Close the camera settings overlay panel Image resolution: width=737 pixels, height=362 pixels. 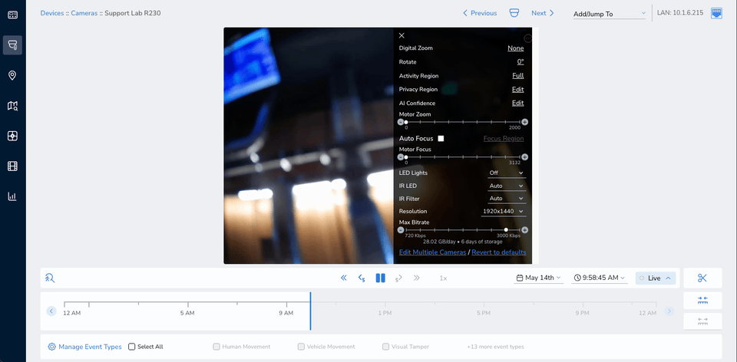tap(402, 35)
